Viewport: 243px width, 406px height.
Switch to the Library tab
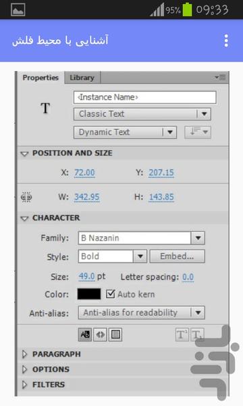coord(82,78)
